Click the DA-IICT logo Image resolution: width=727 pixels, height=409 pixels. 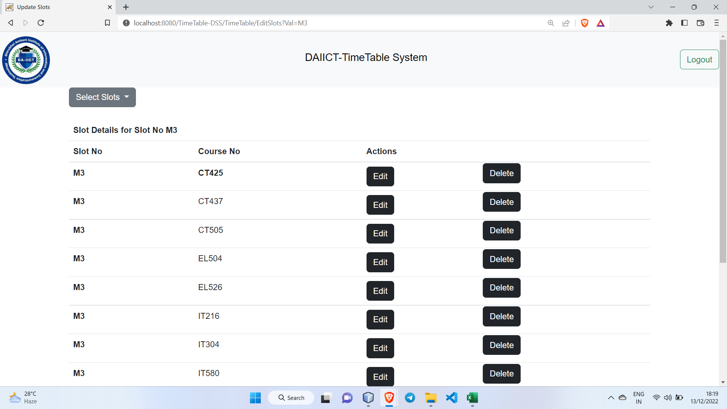(26, 60)
